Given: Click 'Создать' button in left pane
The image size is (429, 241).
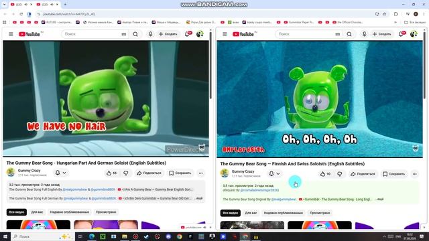Looking at the screenshot, I should point(168,34).
